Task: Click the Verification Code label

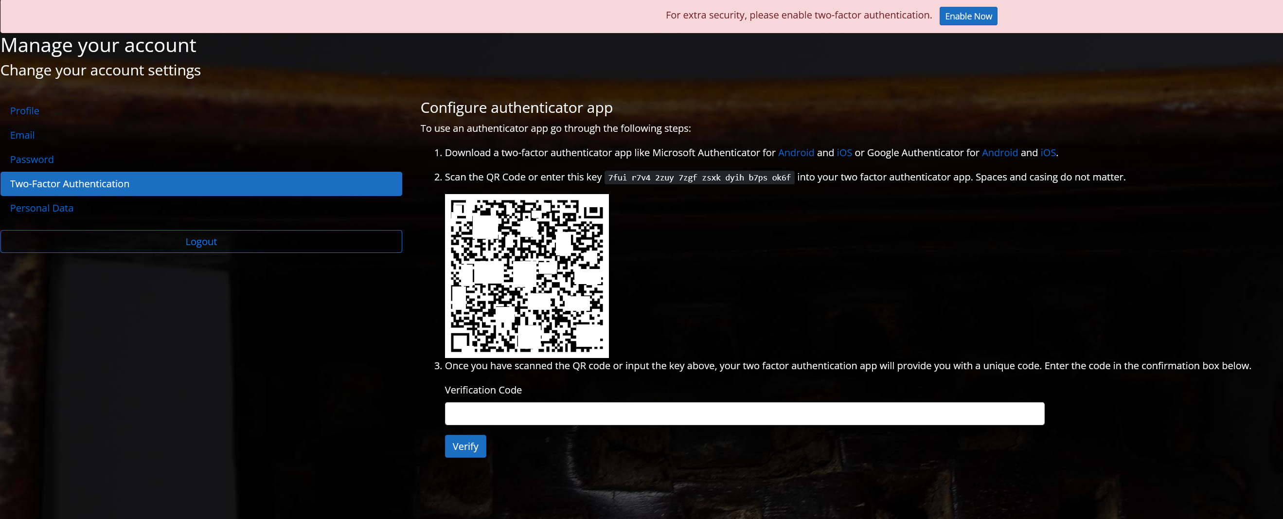Action: tap(482, 390)
